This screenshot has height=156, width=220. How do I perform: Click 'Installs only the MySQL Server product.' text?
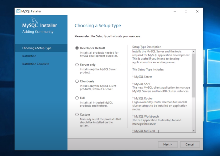(98, 71)
